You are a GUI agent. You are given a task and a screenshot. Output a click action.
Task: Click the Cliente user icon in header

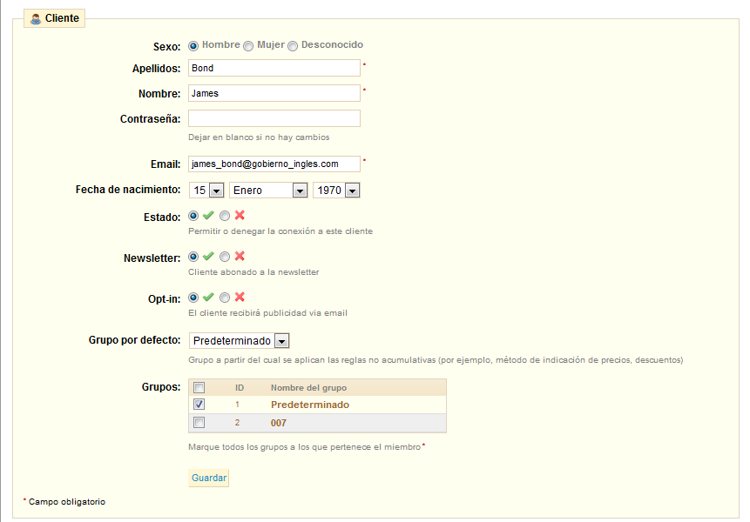pos(36,18)
